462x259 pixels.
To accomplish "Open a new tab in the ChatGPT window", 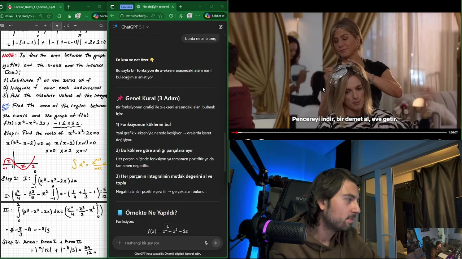I will tap(180, 7).
